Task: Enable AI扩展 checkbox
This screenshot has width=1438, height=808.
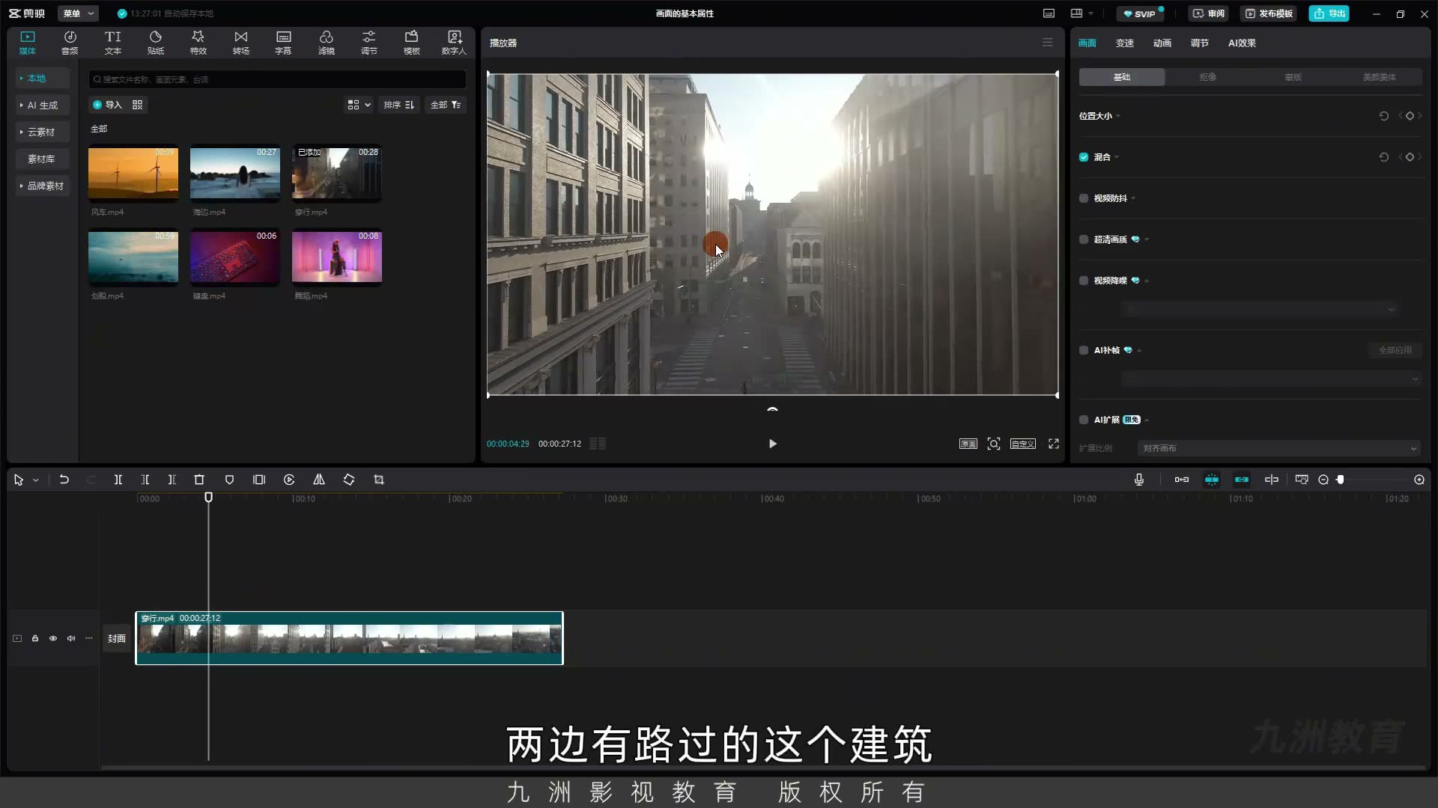Action: click(1084, 420)
